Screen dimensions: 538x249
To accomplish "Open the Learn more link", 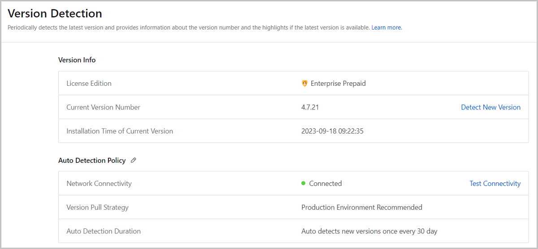I will [386, 28].
